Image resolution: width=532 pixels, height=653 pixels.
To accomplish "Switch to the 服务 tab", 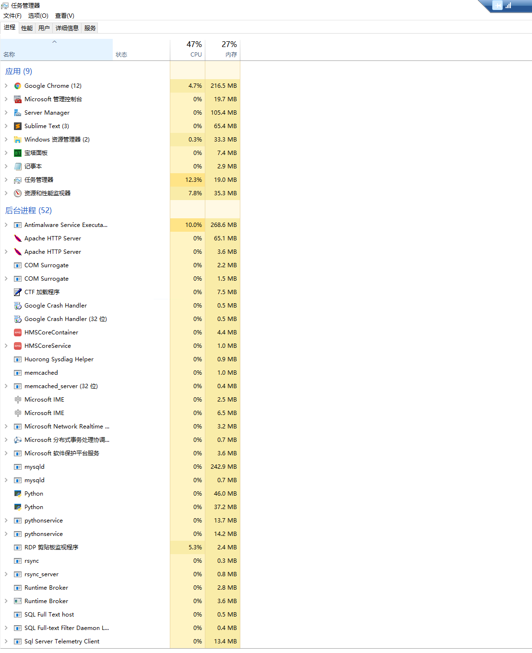I will [90, 28].
